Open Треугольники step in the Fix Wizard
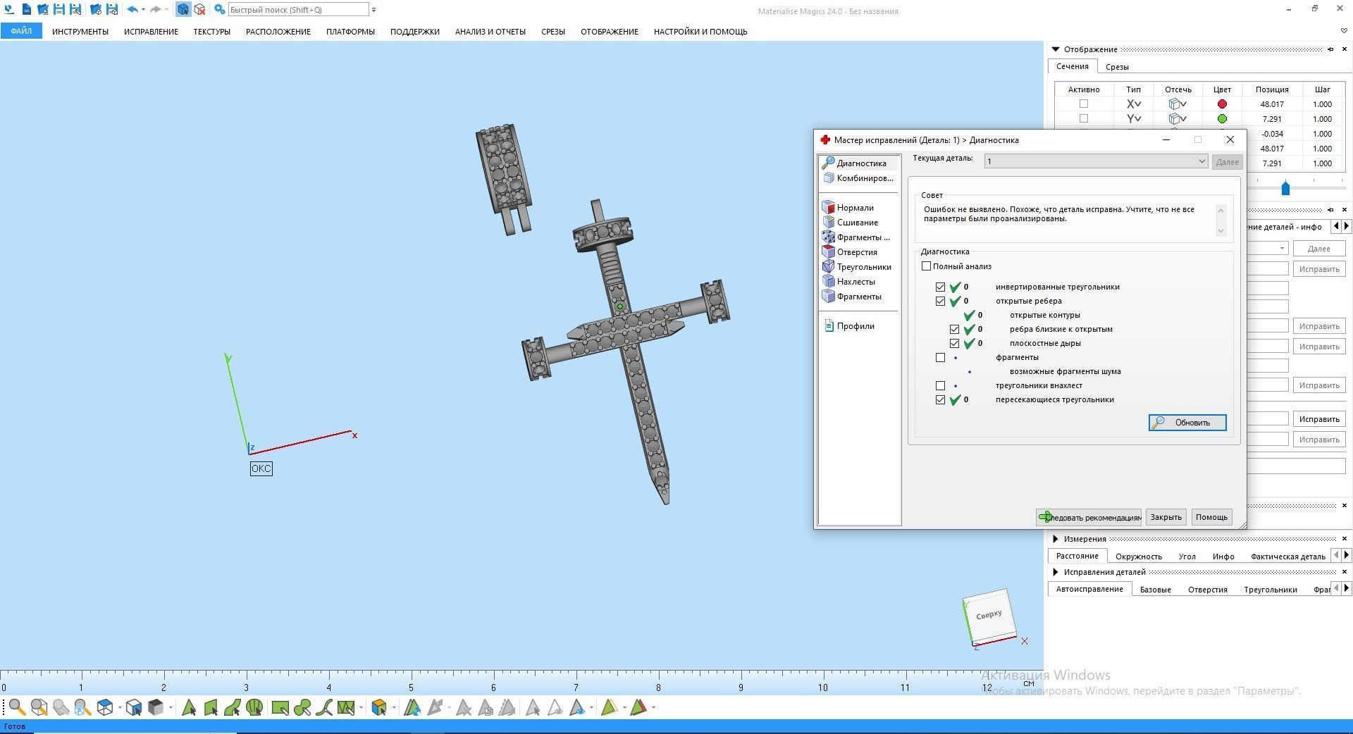The width and height of the screenshot is (1353, 734). click(x=856, y=267)
